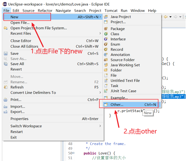The height and width of the screenshot is (161, 188).
Task: Click the Annotation @ icon
Action: pyautogui.click(x=106, y=54)
